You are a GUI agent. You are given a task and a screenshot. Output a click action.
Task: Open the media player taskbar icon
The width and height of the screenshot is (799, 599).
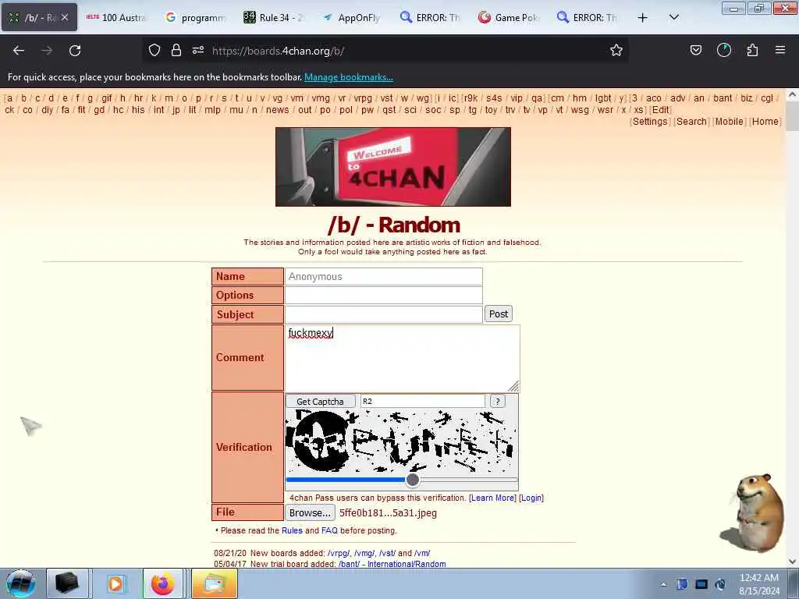tap(115, 583)
